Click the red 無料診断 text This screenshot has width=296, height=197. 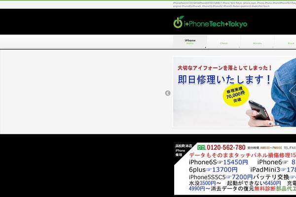click(x=265, y=189)
